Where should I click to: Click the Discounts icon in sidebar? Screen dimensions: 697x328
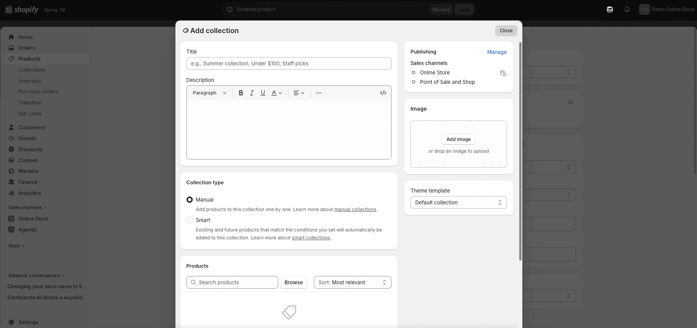click(11, 149)
